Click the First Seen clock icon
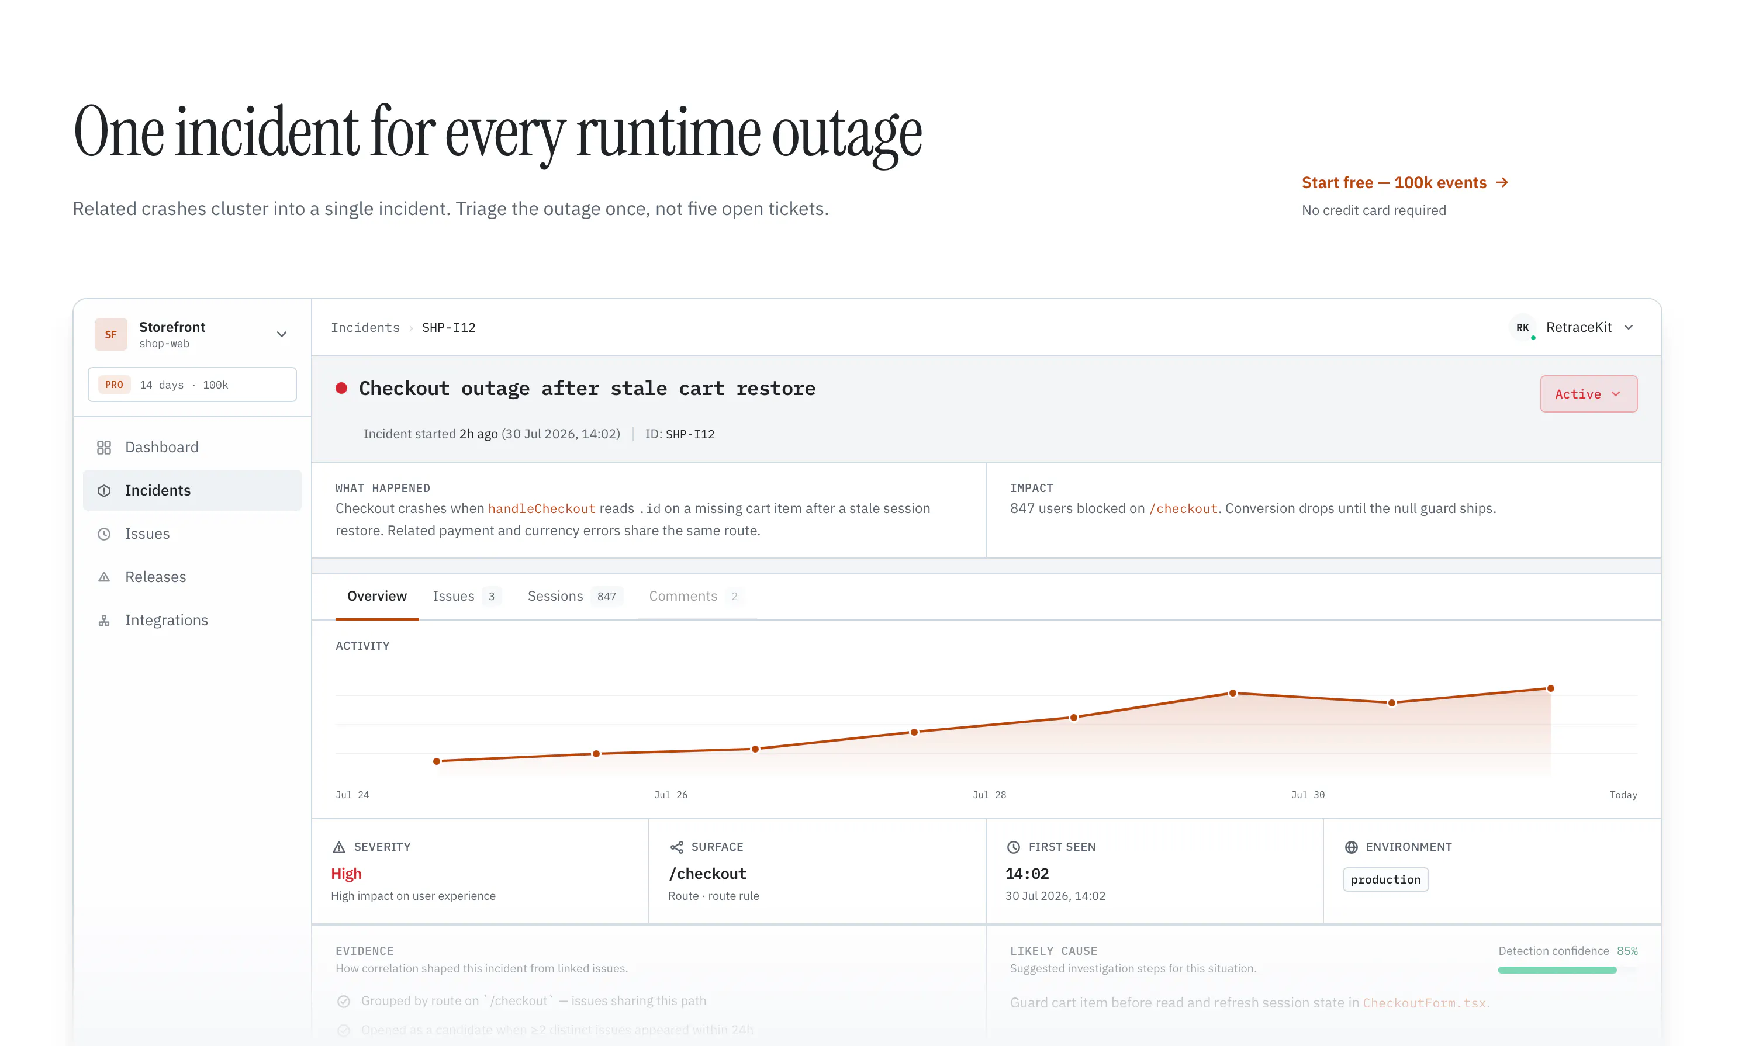 (x=1014, y=847)
